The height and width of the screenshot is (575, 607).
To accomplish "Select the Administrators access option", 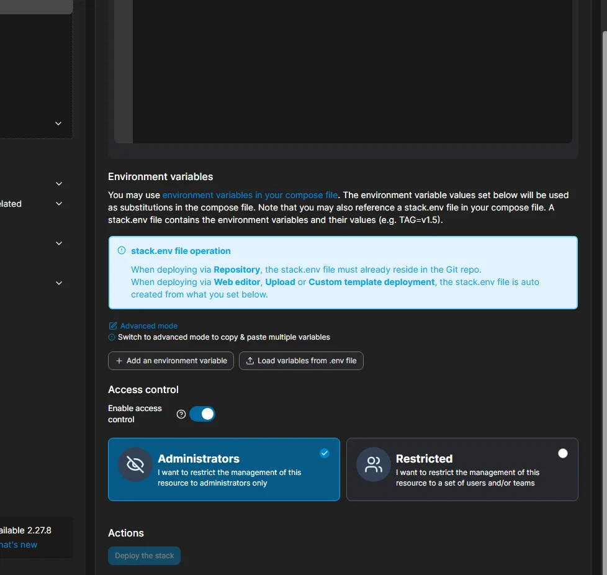I will point(224,469).
